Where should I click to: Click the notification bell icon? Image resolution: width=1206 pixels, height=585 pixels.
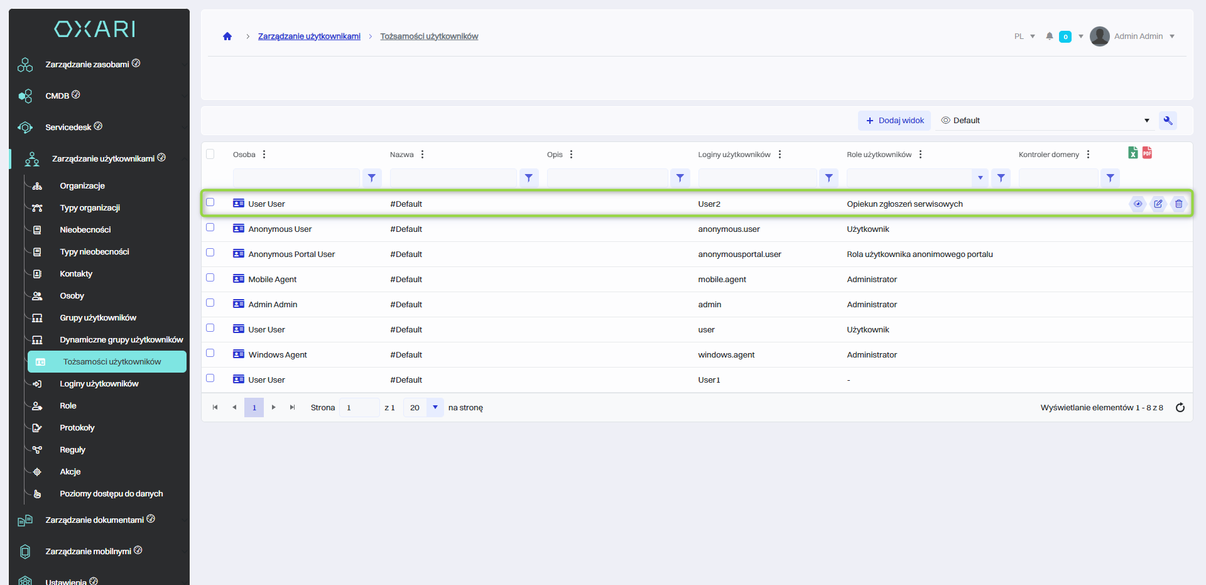coord(1049,36)
